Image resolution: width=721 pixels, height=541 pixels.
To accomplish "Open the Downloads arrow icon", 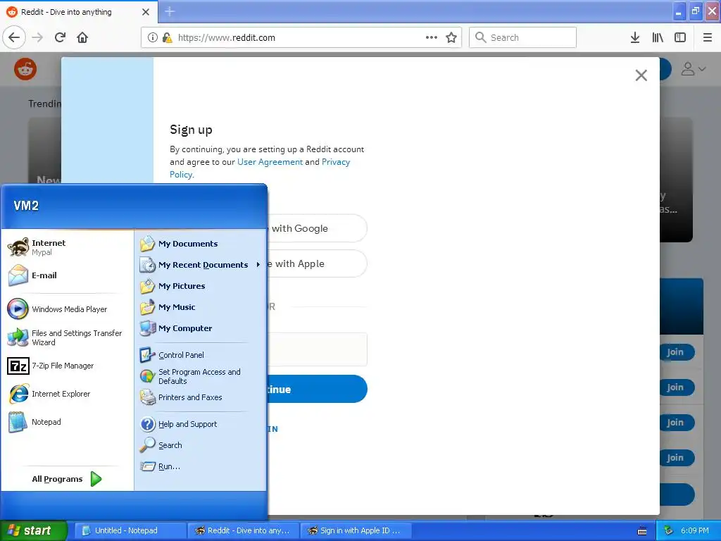I will [x=635, y=38].
